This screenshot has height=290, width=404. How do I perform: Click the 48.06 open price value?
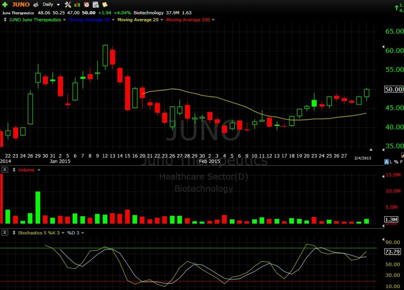coord(44,13)
